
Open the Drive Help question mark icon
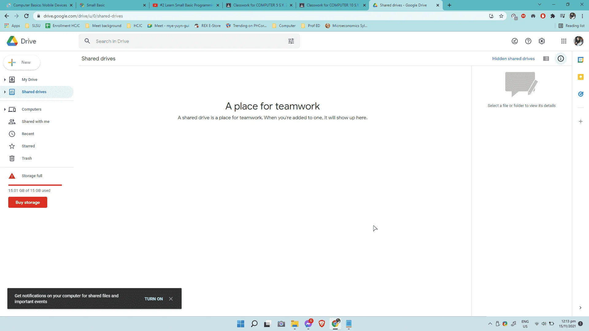point(528,41)
